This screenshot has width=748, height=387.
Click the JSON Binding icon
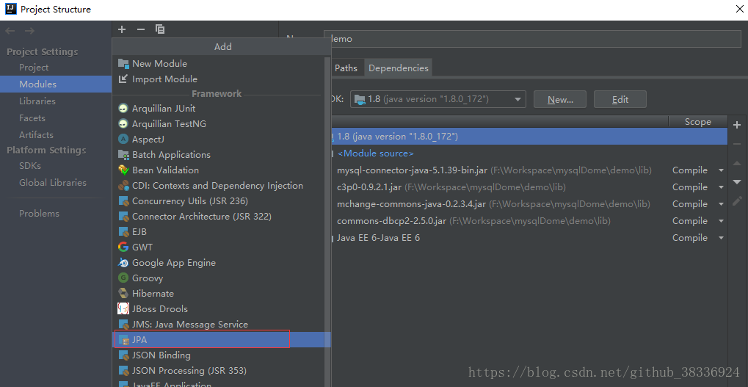(x=123, y=355)
